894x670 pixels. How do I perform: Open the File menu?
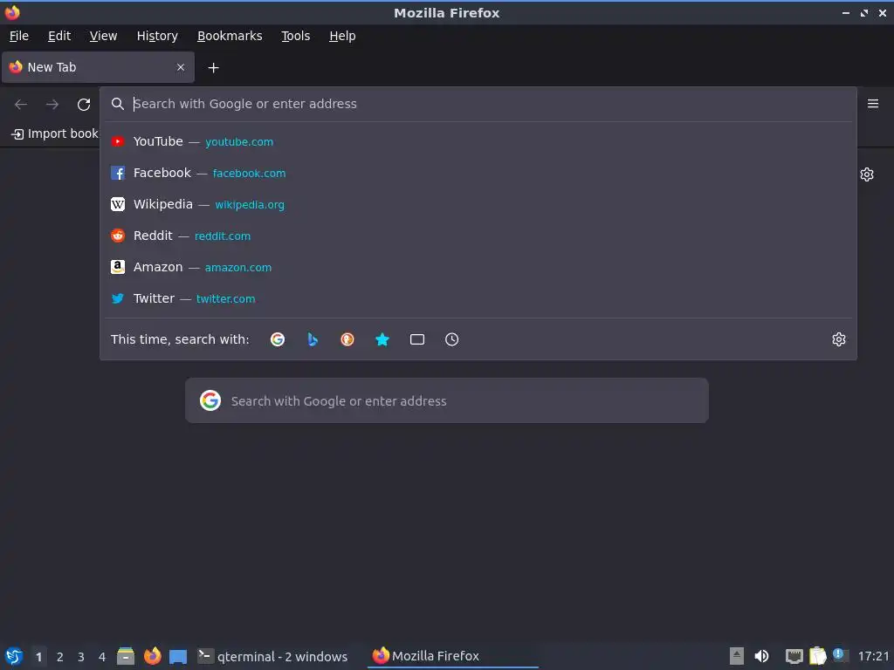pyautogui.click(x=19, y=36)
